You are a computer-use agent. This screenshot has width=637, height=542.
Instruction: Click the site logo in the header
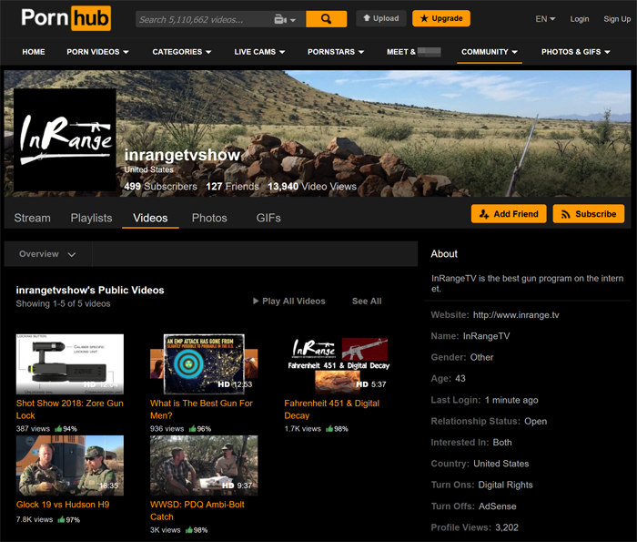tap(66, 18)
